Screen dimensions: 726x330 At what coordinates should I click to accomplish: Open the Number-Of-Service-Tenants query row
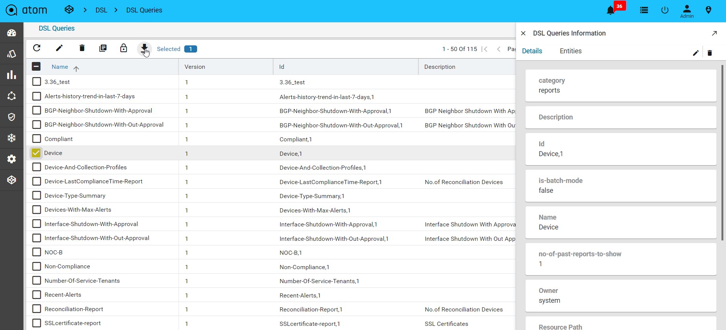coord(271,280)
